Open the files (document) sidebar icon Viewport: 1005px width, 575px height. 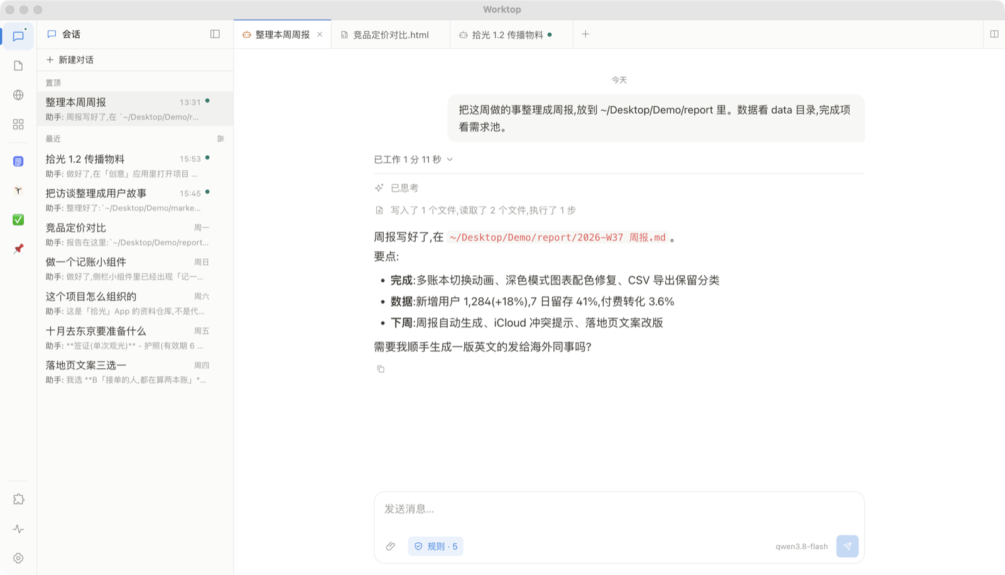[18, 66]
